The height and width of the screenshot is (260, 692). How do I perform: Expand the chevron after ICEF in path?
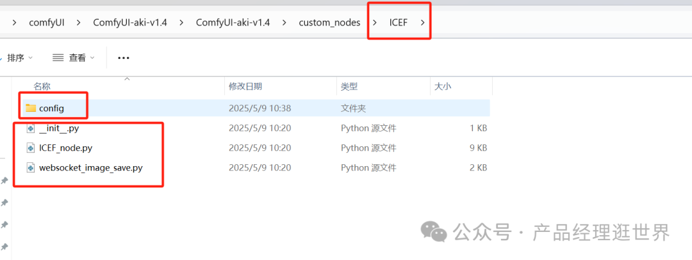click(x=422, y=23)
